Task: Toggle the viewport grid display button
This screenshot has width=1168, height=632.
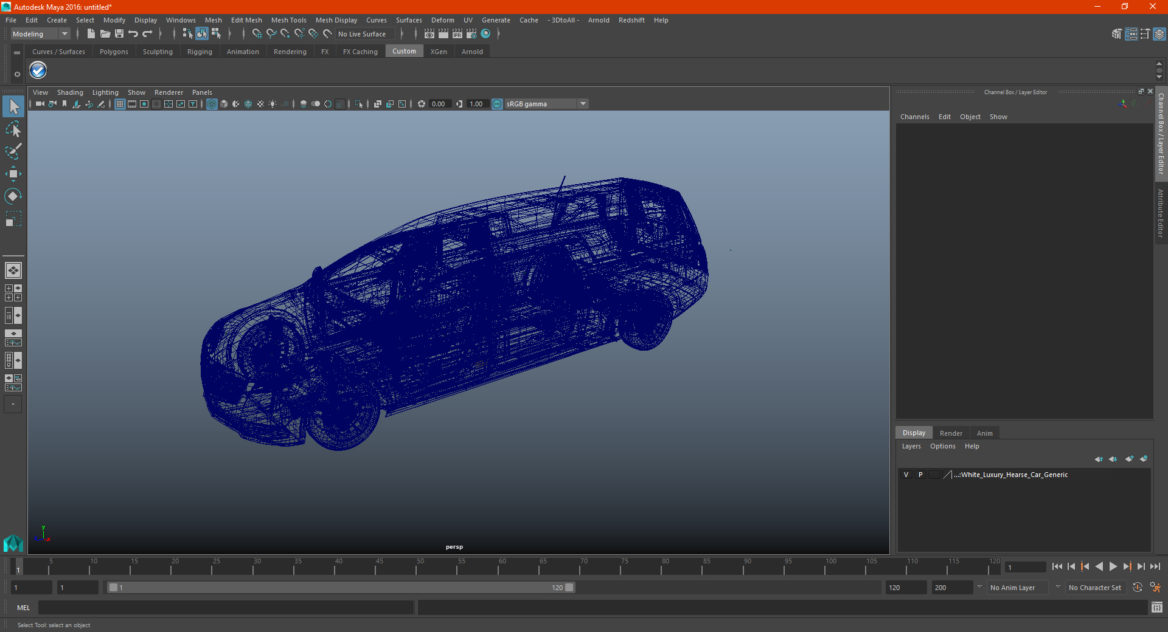Action: [x=120, y=104]
